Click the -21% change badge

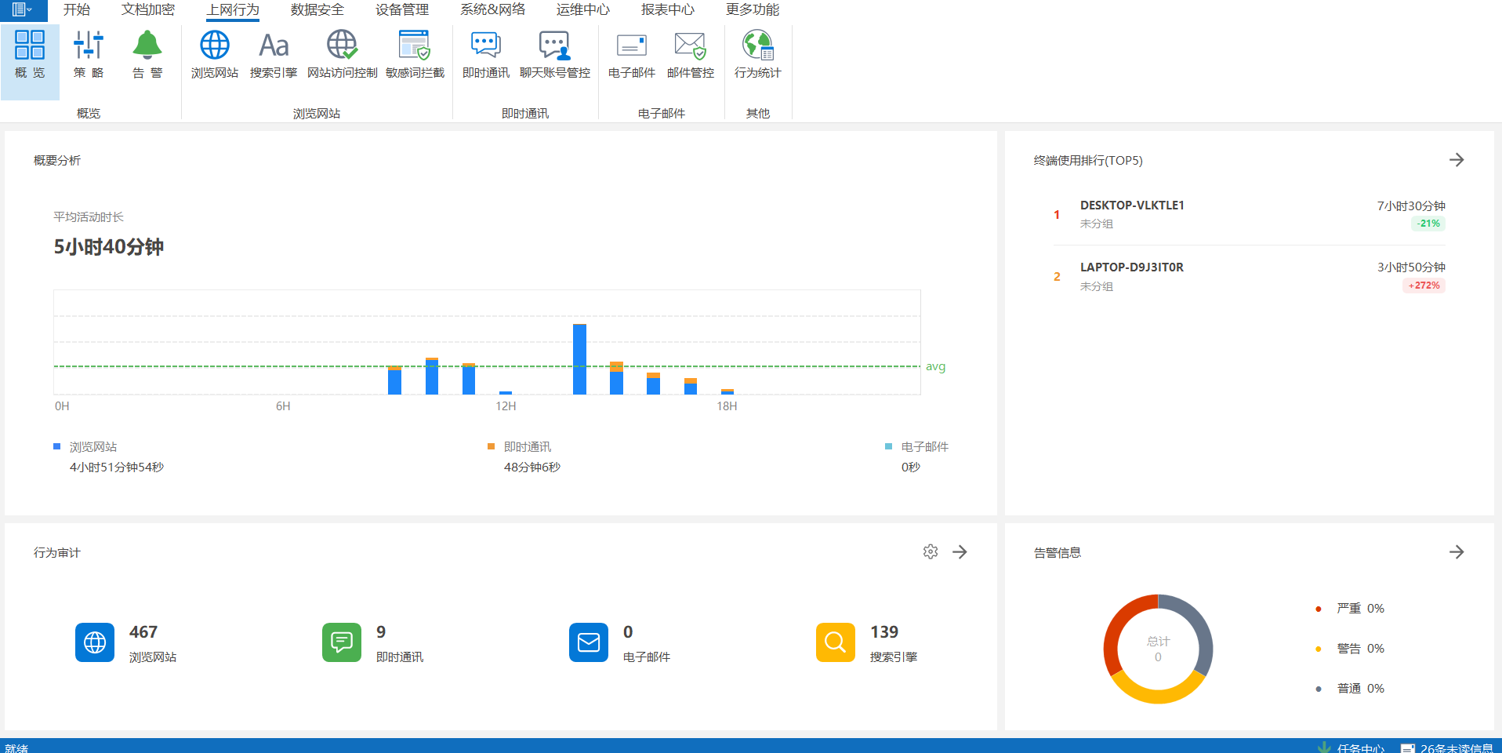click(x=1428, y=224)
